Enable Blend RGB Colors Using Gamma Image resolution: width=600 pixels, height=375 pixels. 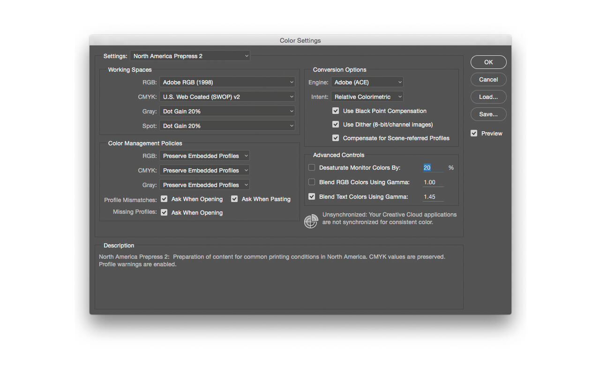312,182
